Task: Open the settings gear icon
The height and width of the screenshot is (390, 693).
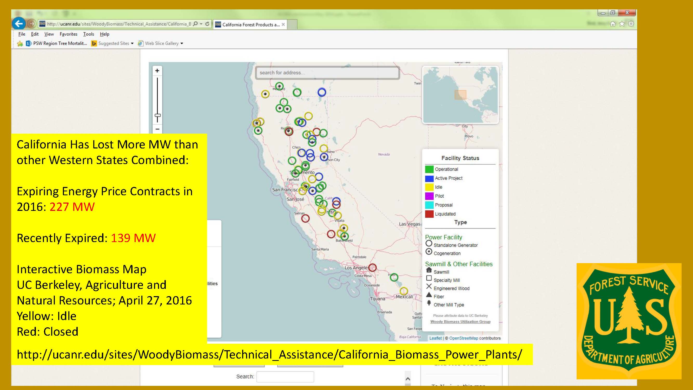Action: pyautogui.click(x=631, y=24)
